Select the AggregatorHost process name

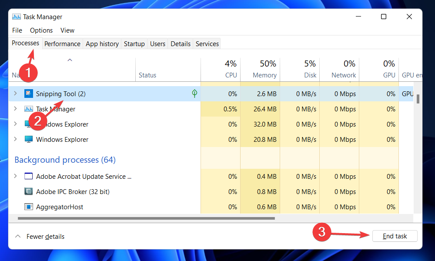(60, 207)
